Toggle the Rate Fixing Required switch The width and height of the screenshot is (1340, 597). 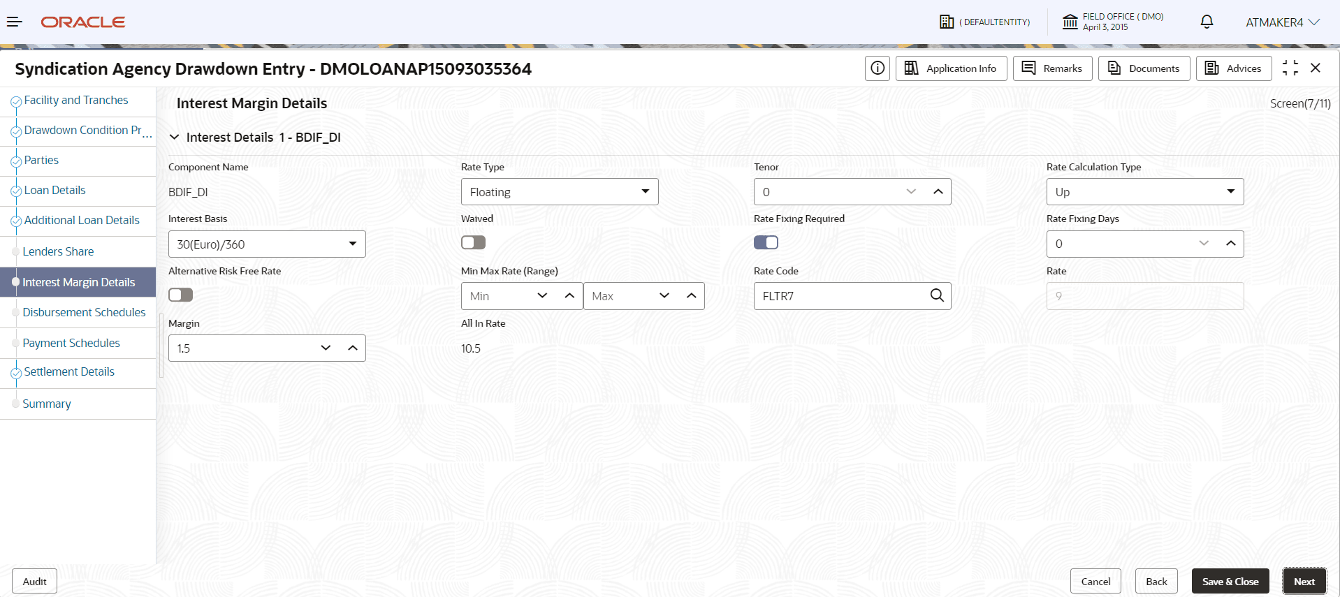click(766, 242)
